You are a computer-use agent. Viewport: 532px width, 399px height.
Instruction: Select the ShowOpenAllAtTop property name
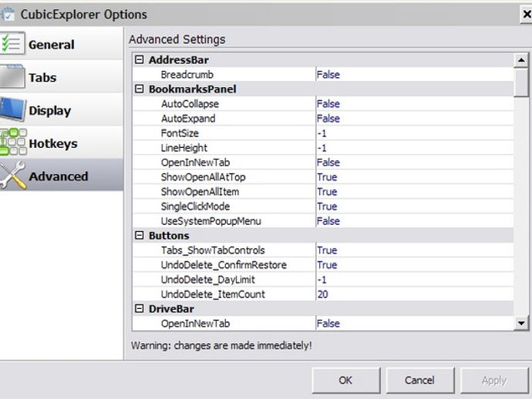tap(203, 177)
